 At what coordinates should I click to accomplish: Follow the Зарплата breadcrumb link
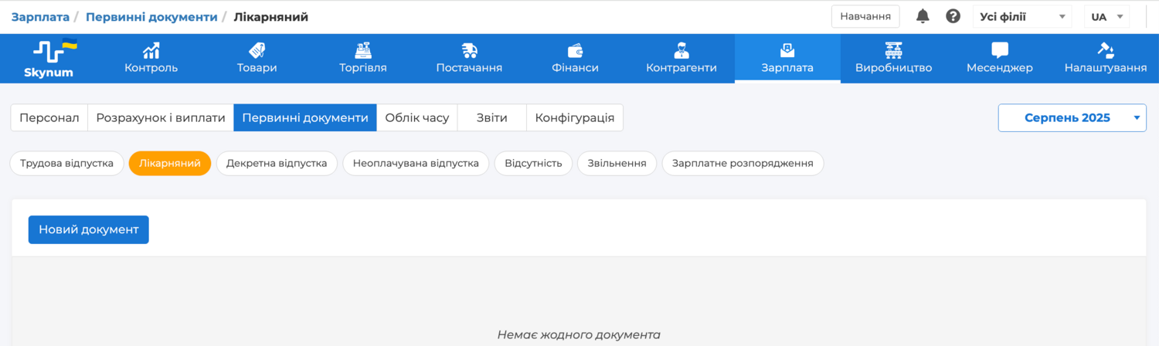point(40,17)
